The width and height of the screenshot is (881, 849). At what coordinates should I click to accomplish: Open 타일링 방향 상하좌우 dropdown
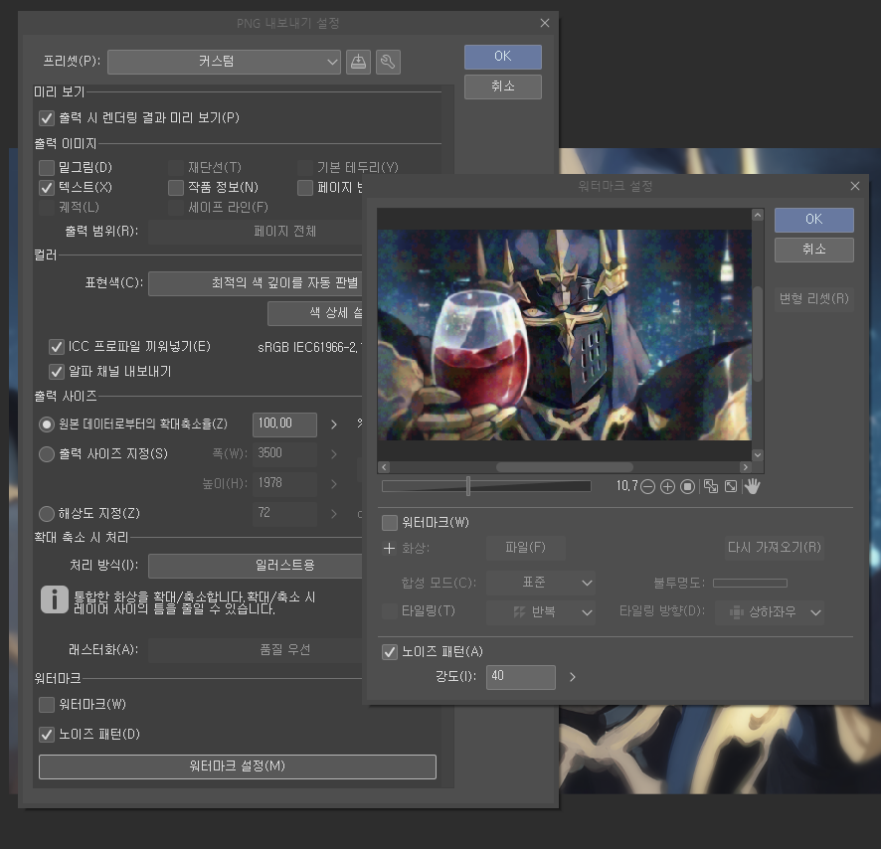[770, 611]
